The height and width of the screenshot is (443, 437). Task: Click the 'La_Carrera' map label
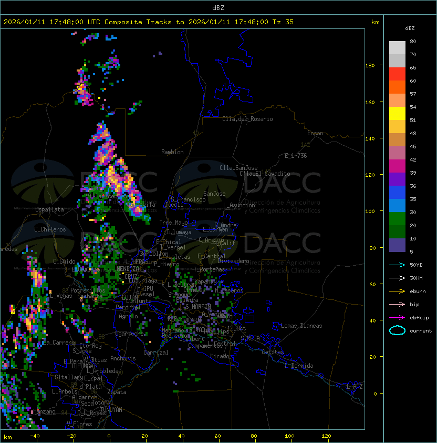[59, 343]
